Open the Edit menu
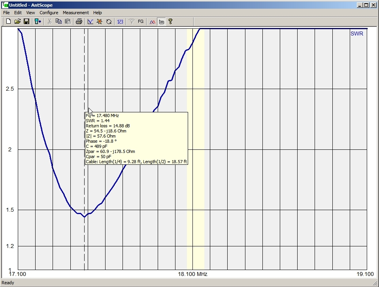The image size is (379, 287). [18, 13]
